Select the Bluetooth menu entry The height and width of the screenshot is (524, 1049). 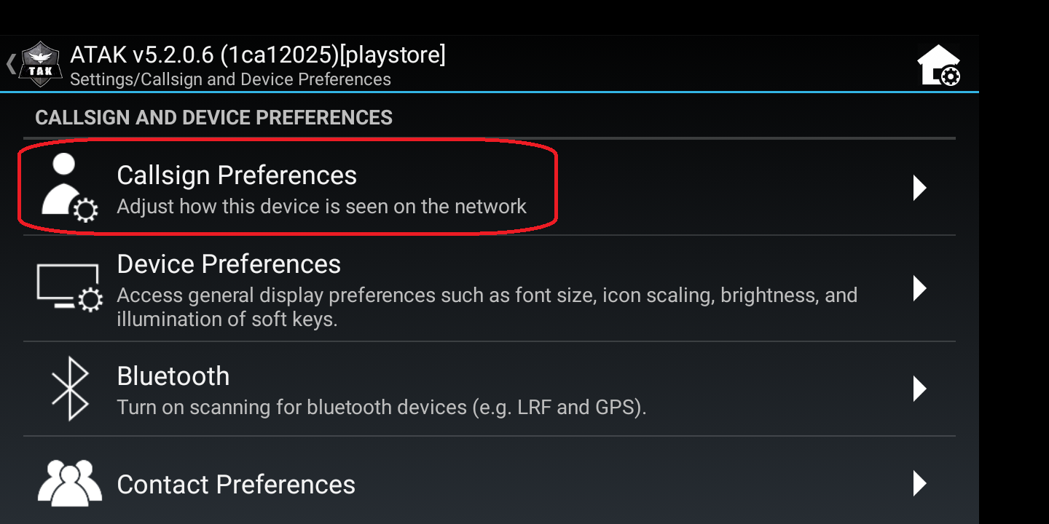(x=173, y=376)
